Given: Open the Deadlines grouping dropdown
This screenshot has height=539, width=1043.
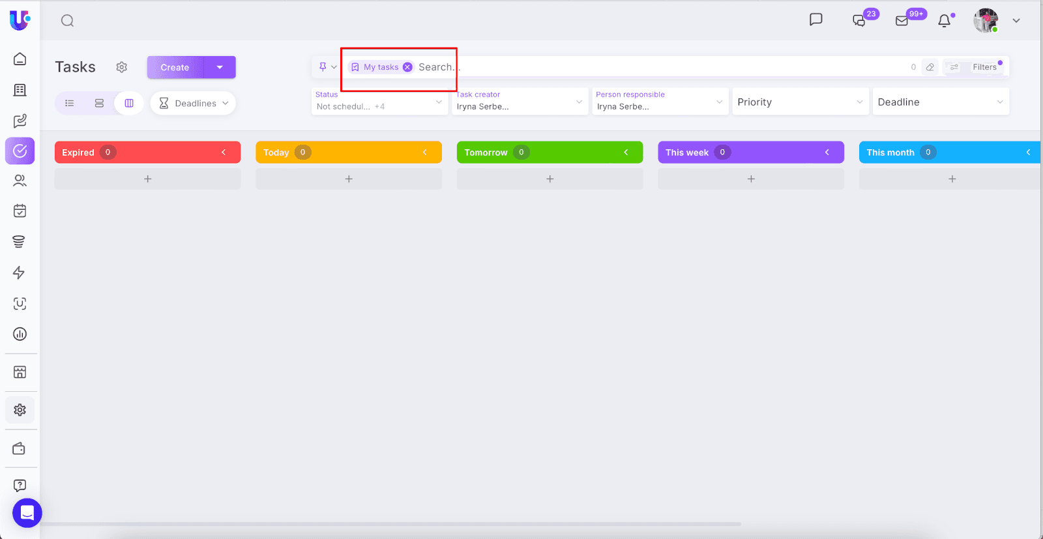Looking at the screenshot, I should (193, 103).
